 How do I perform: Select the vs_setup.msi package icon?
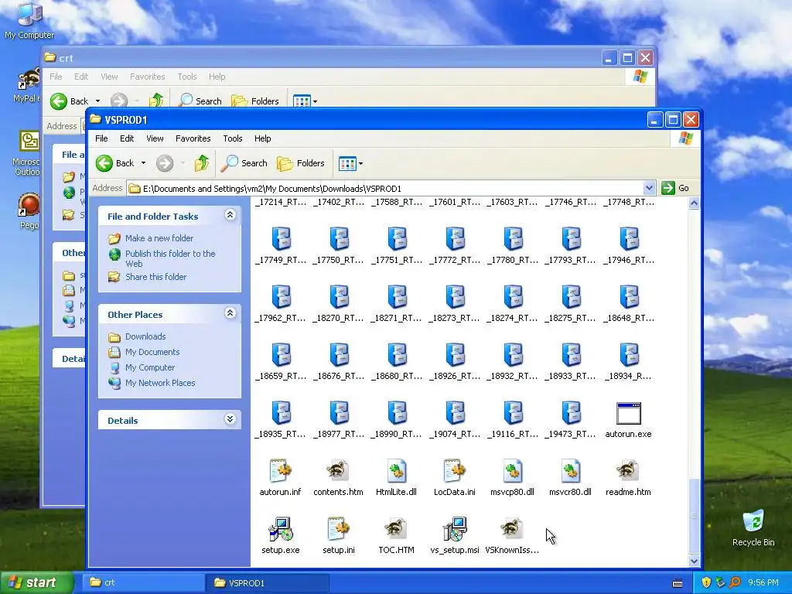(x=455, y=528)
